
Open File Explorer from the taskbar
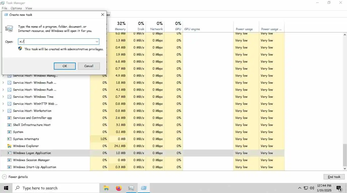(106, 188)
